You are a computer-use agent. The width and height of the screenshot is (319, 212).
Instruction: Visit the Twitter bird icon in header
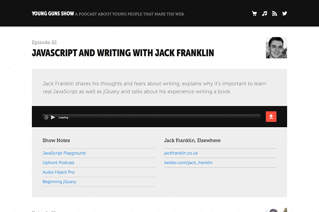(x=285, y=14)
